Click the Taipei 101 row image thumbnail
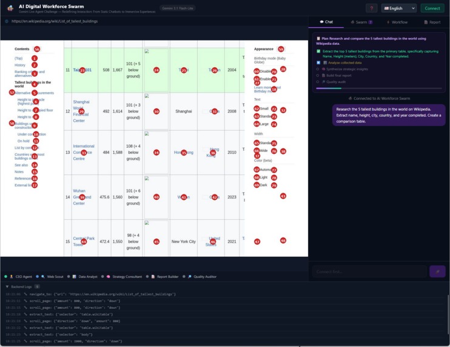Image resolution: width=450 pixels, height=347 pixels. point(156,70)
